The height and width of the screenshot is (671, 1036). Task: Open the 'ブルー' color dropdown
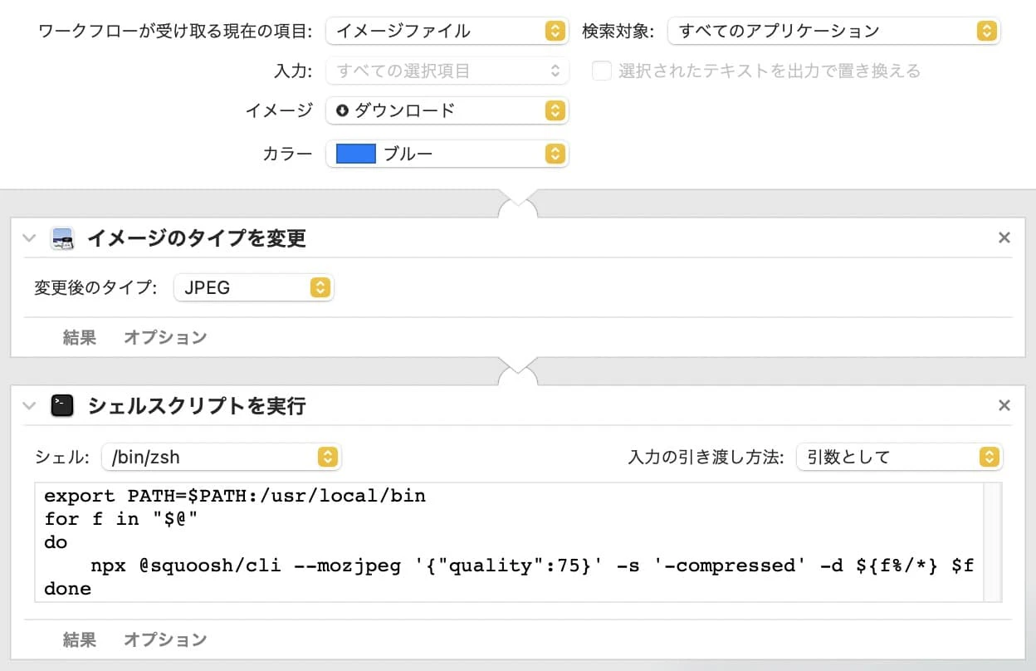click(447, 154)
